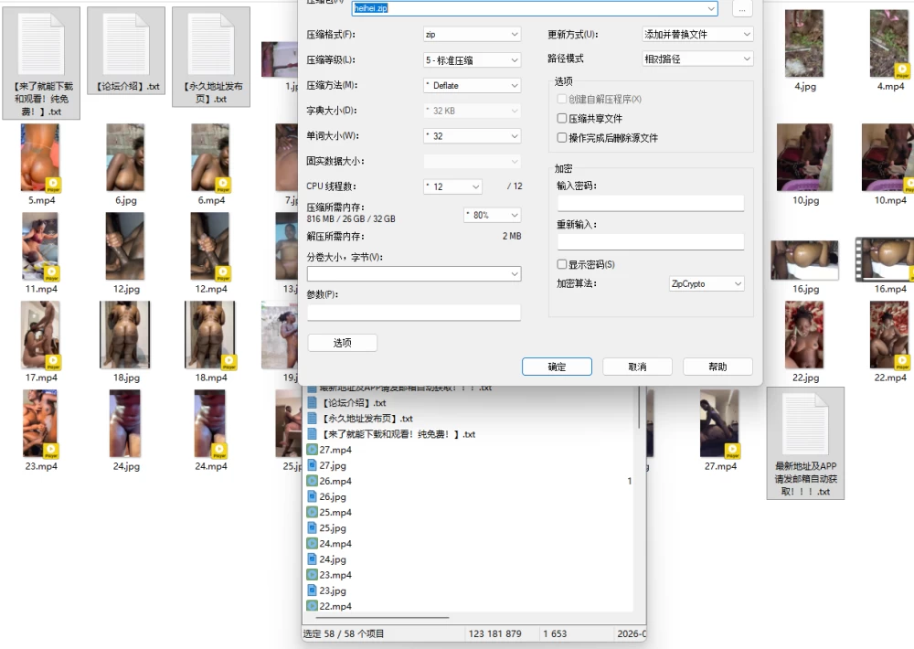Image resolution: width=914 pixels, height=649 pixels.
Task: Click status bar value 1 653
Action: [555, 633]
